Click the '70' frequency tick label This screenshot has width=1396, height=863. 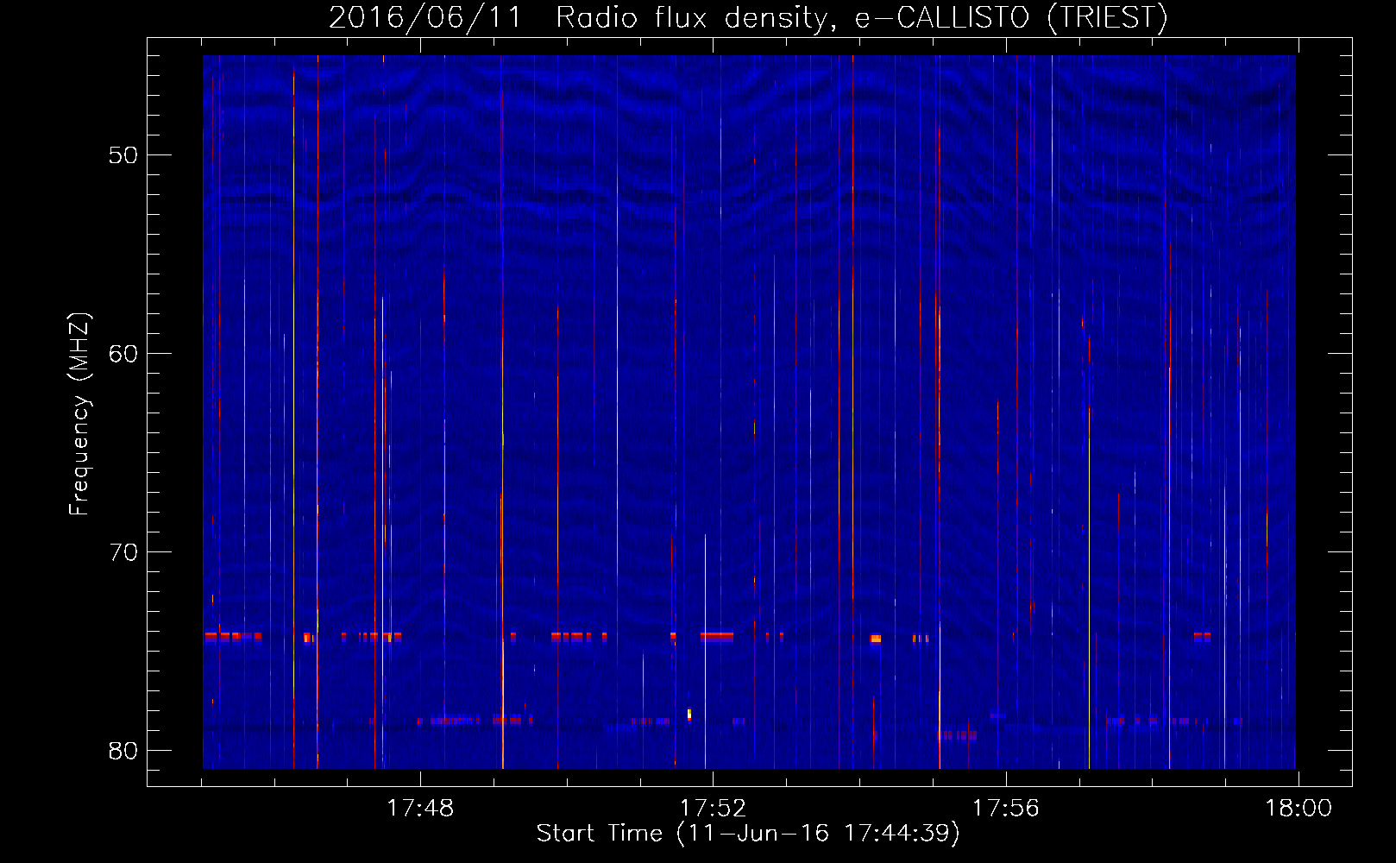pyautogui.click(x=123, y=552)
